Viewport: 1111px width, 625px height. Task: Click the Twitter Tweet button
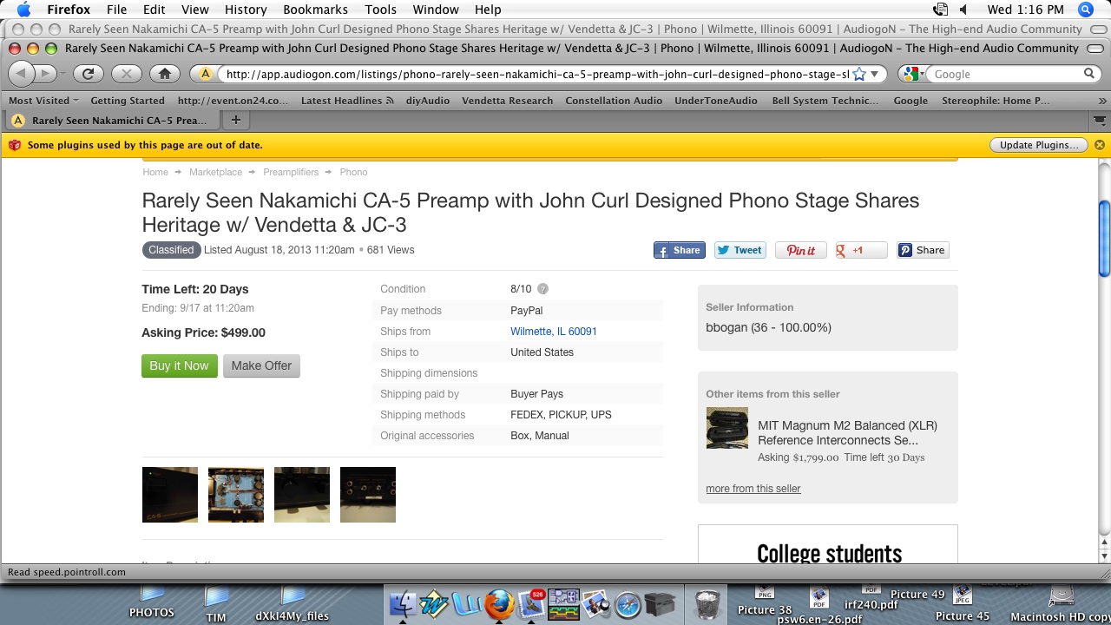(740, 250)
